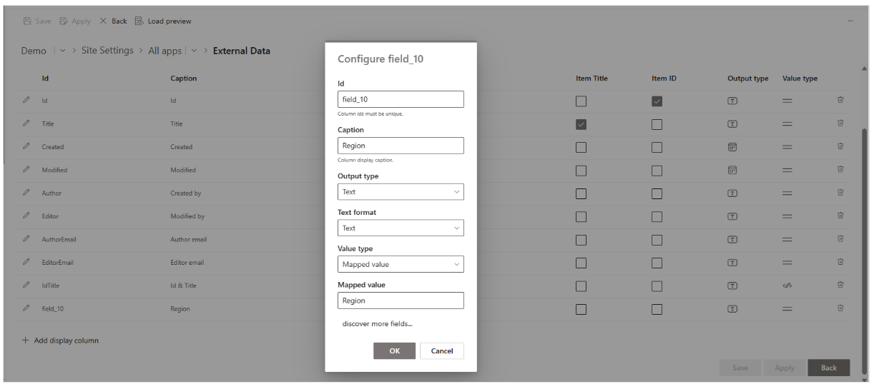This screenshot has height=389, width=874.
Task: Edit the Created row with pencil icon
Action: (26, 147)
